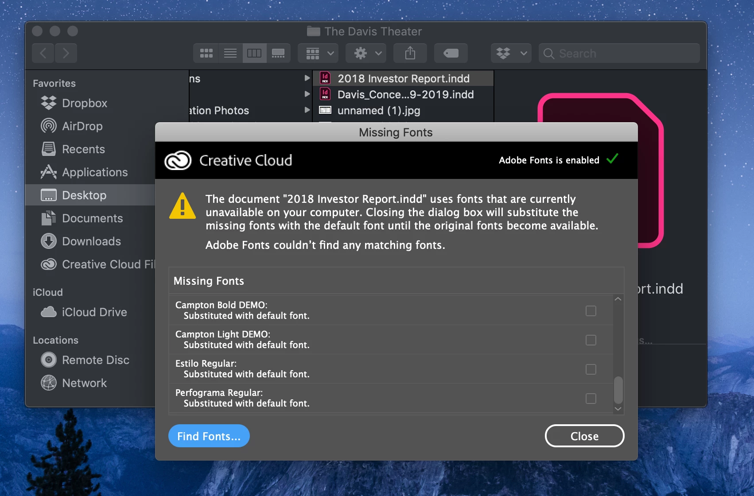Select unnamed (1).jpg file

click(403, 110)
